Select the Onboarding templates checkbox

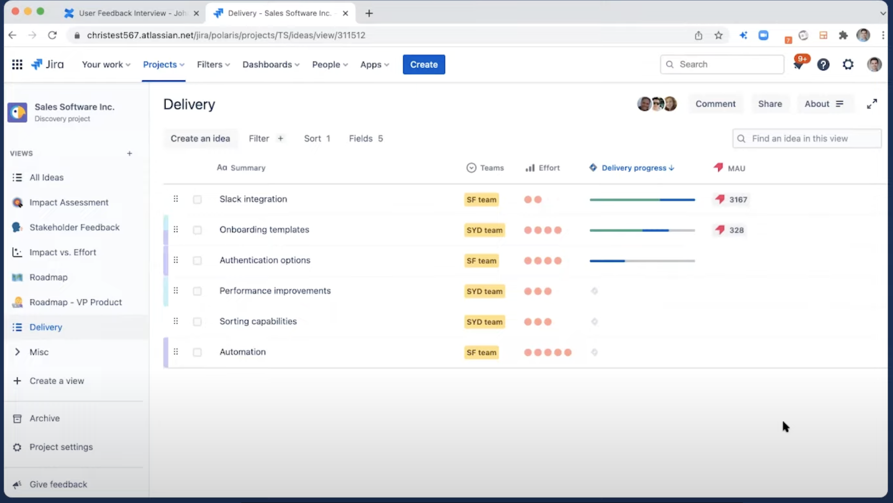click(x=197, y=230)
